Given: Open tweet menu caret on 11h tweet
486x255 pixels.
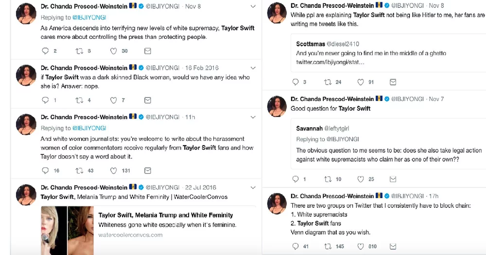Looking at the screenshot, I should tap(253, 117).
